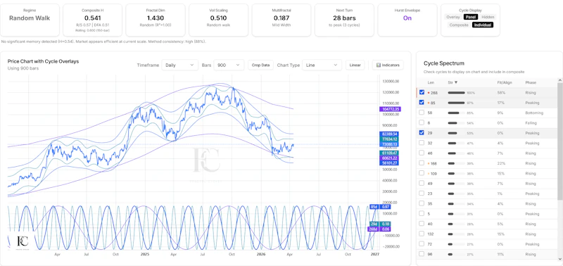Select the Individual cycle mode

pos(483,25)
